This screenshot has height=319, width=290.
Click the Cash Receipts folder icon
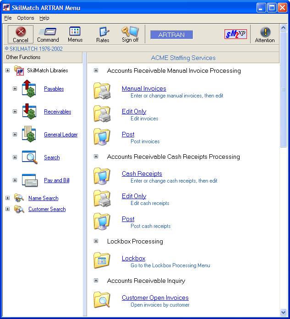102,176
